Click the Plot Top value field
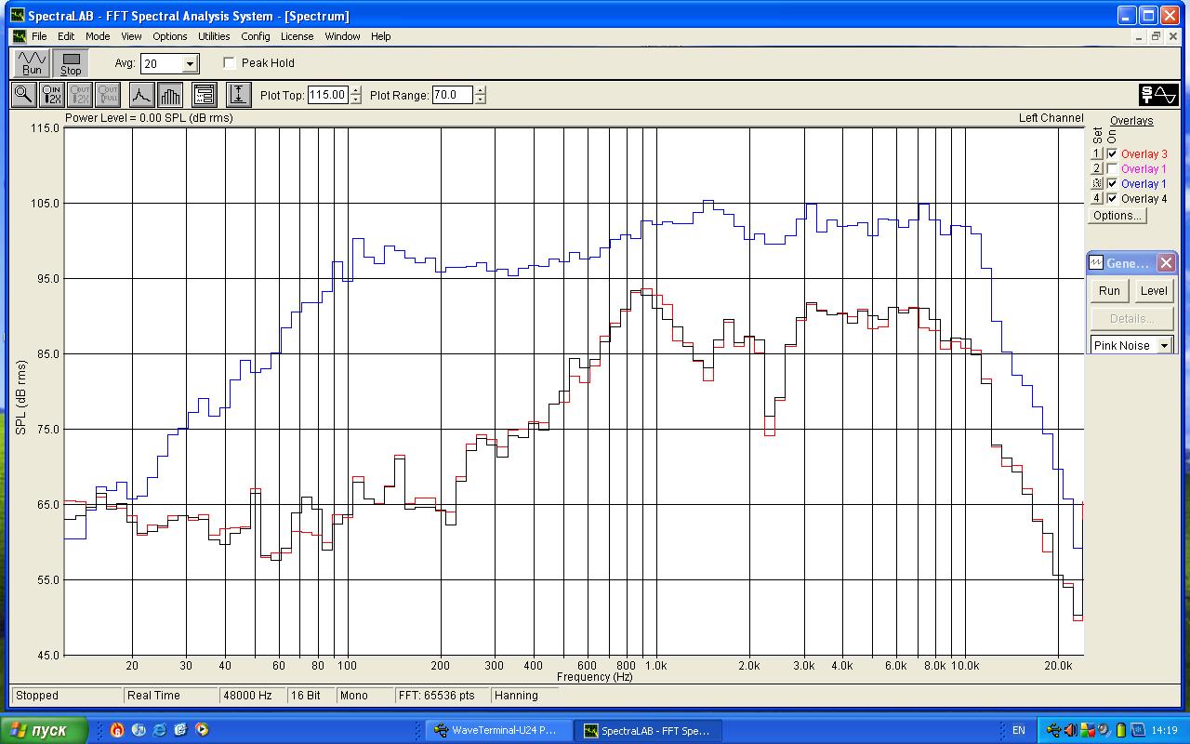This screenshot has width=1190, height=744. coord(328,95)
